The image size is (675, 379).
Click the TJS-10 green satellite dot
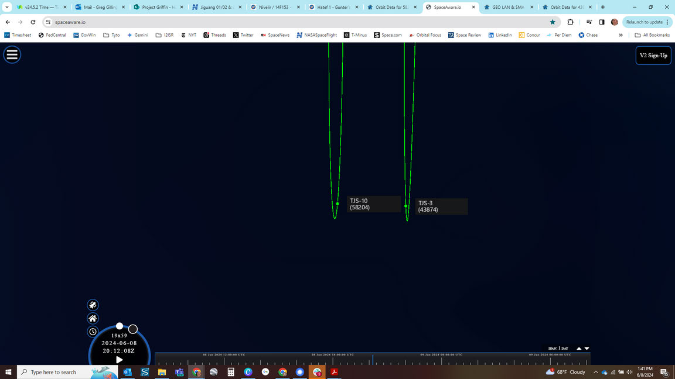[337, 204]
